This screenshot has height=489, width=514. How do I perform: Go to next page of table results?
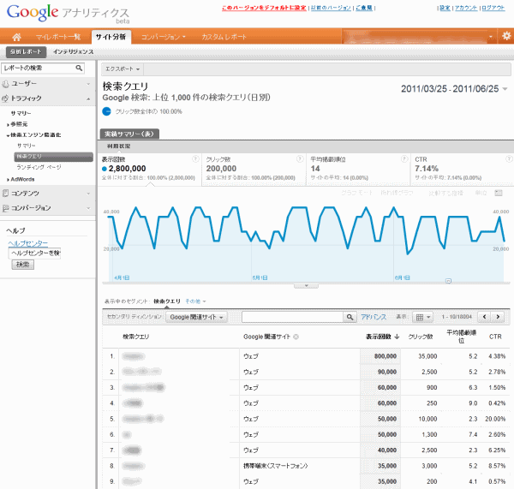coord(497,317)
